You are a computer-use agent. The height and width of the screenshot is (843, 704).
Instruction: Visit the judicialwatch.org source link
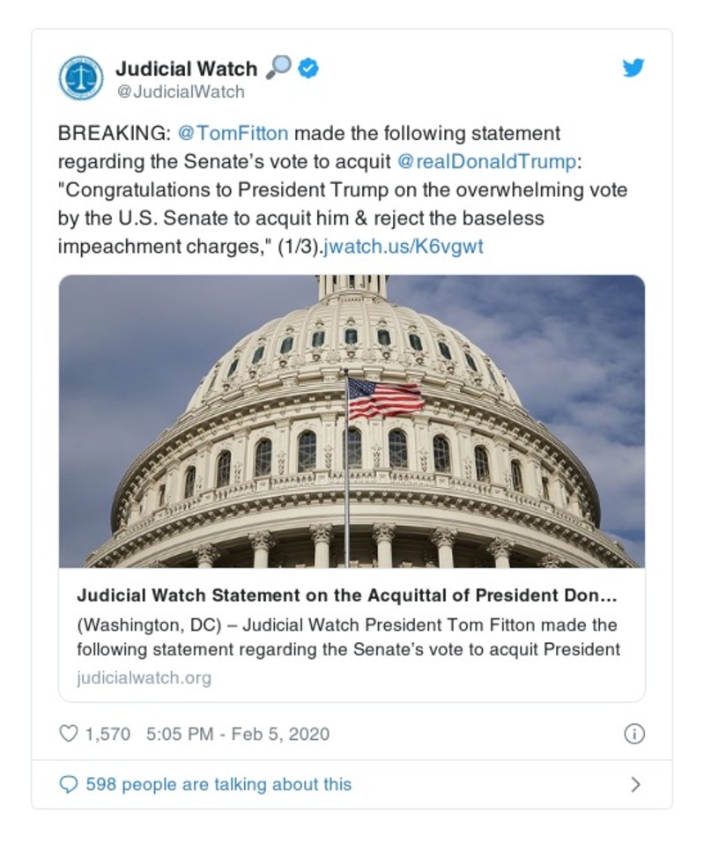click(x=144, y=677)
